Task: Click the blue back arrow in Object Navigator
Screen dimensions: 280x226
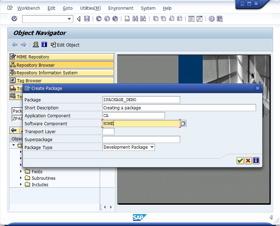Action: (15, 45)
